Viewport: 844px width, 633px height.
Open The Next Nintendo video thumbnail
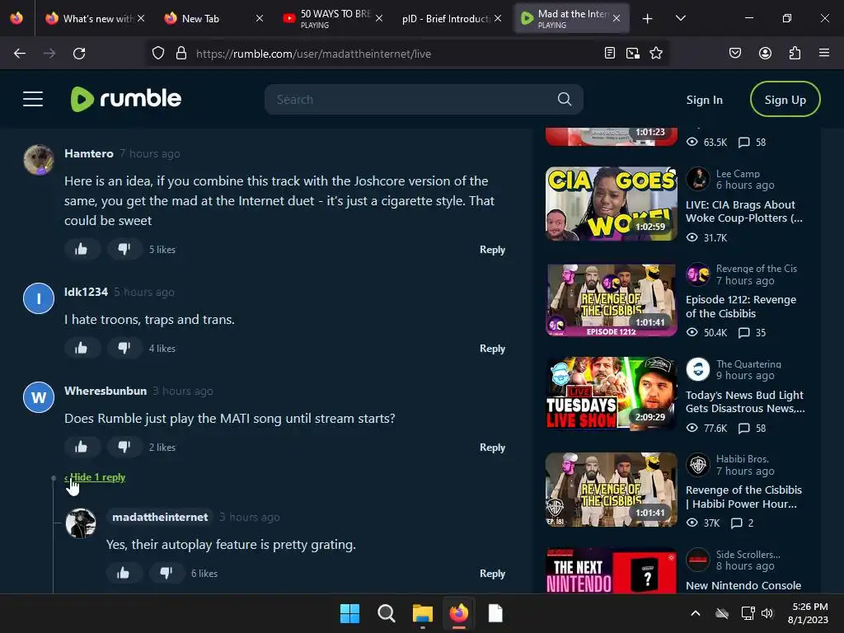coord(611,570)
